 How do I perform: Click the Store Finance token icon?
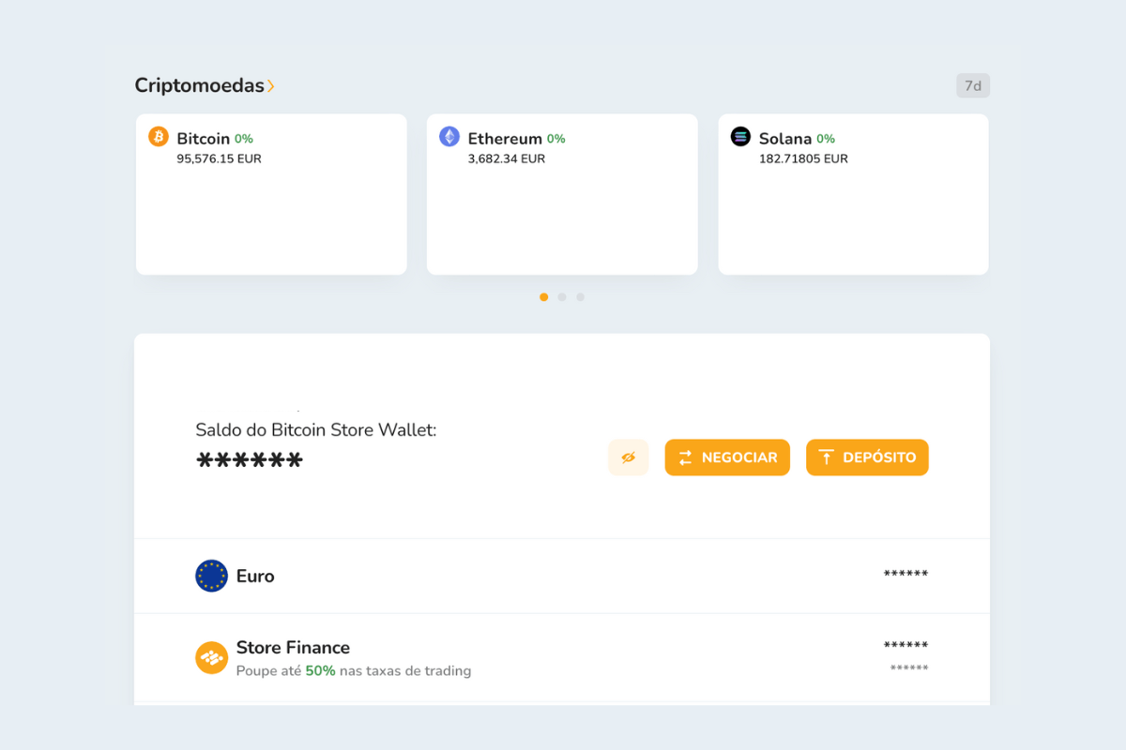(211, 658)
